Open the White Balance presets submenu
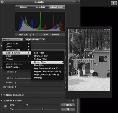Viewport: 118px width, 113px height. click(17, 50)
